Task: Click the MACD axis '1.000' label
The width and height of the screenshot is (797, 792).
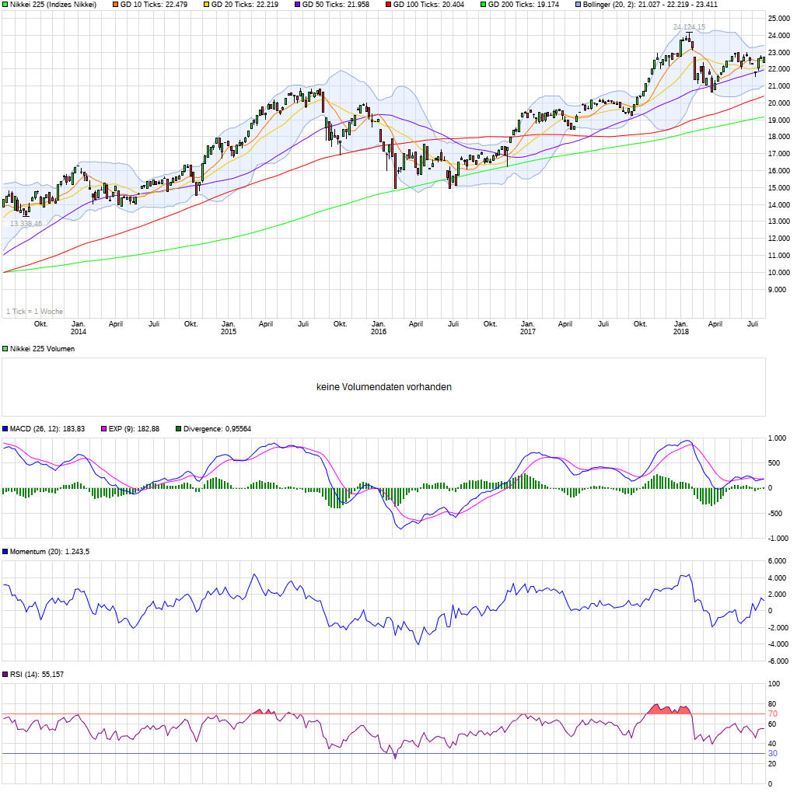Action: tap(778, 438)
